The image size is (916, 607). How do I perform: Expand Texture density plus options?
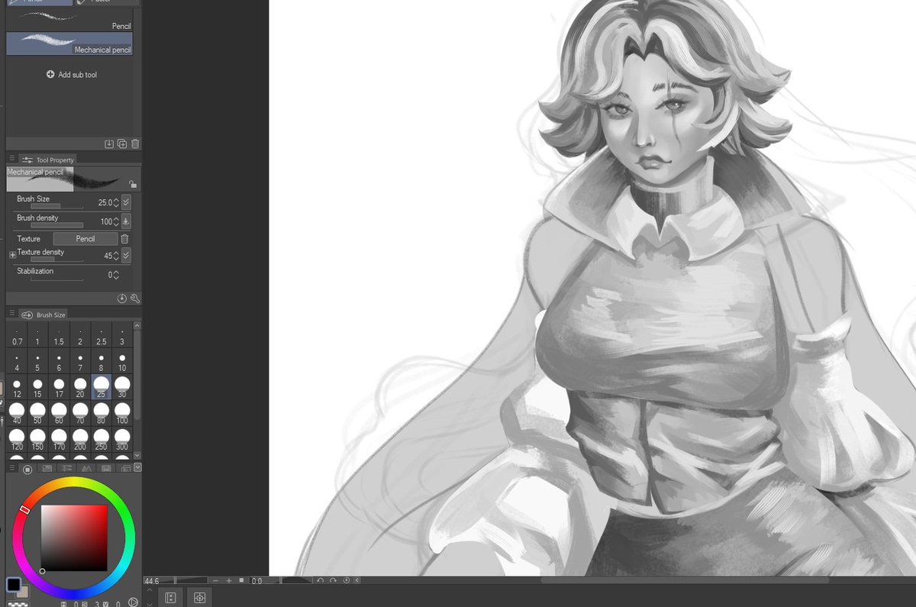click(x=12, y=255)
